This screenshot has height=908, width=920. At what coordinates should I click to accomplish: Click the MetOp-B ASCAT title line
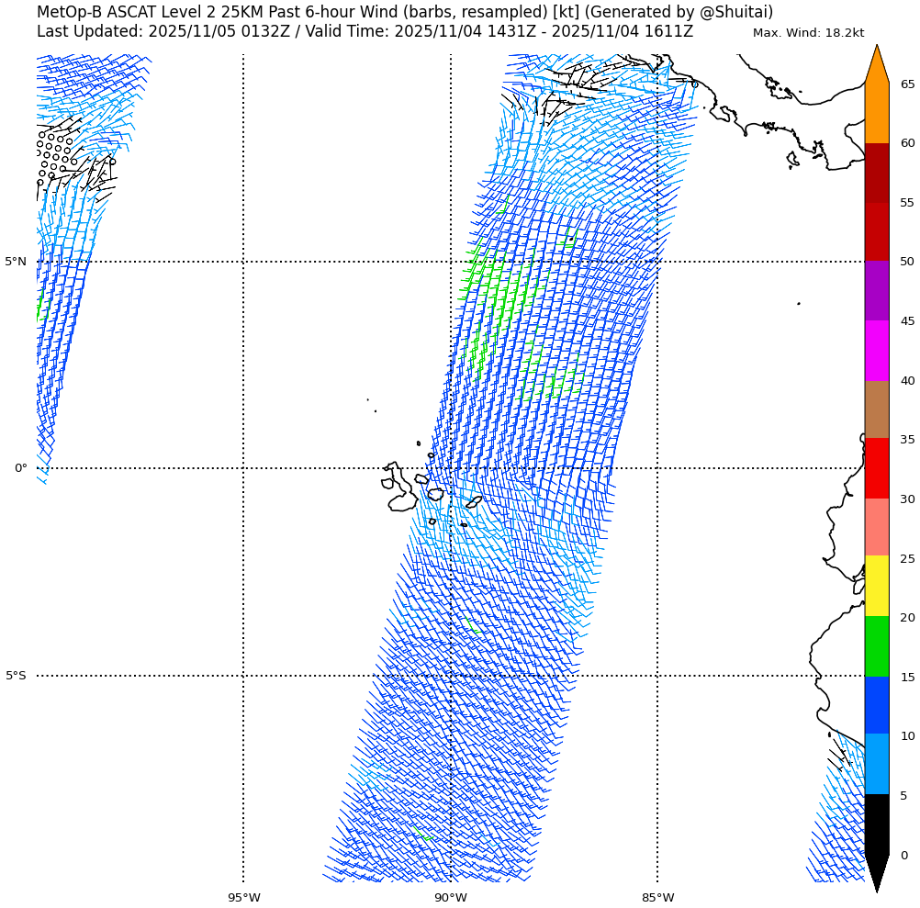point(404,12)
